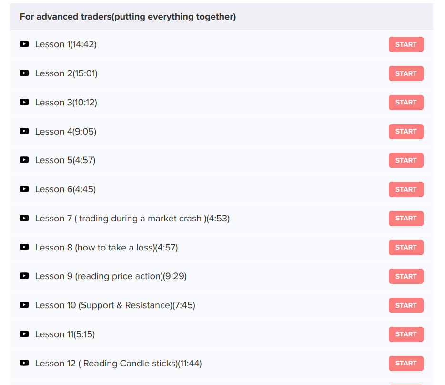Open Lesson 11(5:15) title
The image size is (445, 385).
tap(65, 334)
